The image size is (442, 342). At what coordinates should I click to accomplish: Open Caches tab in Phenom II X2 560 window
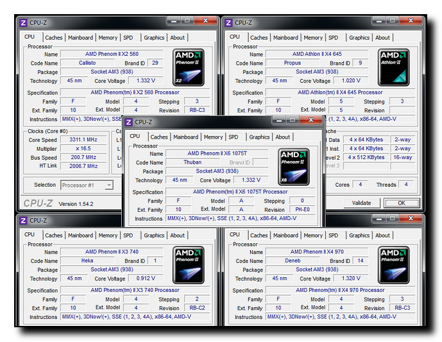(53, 37)
